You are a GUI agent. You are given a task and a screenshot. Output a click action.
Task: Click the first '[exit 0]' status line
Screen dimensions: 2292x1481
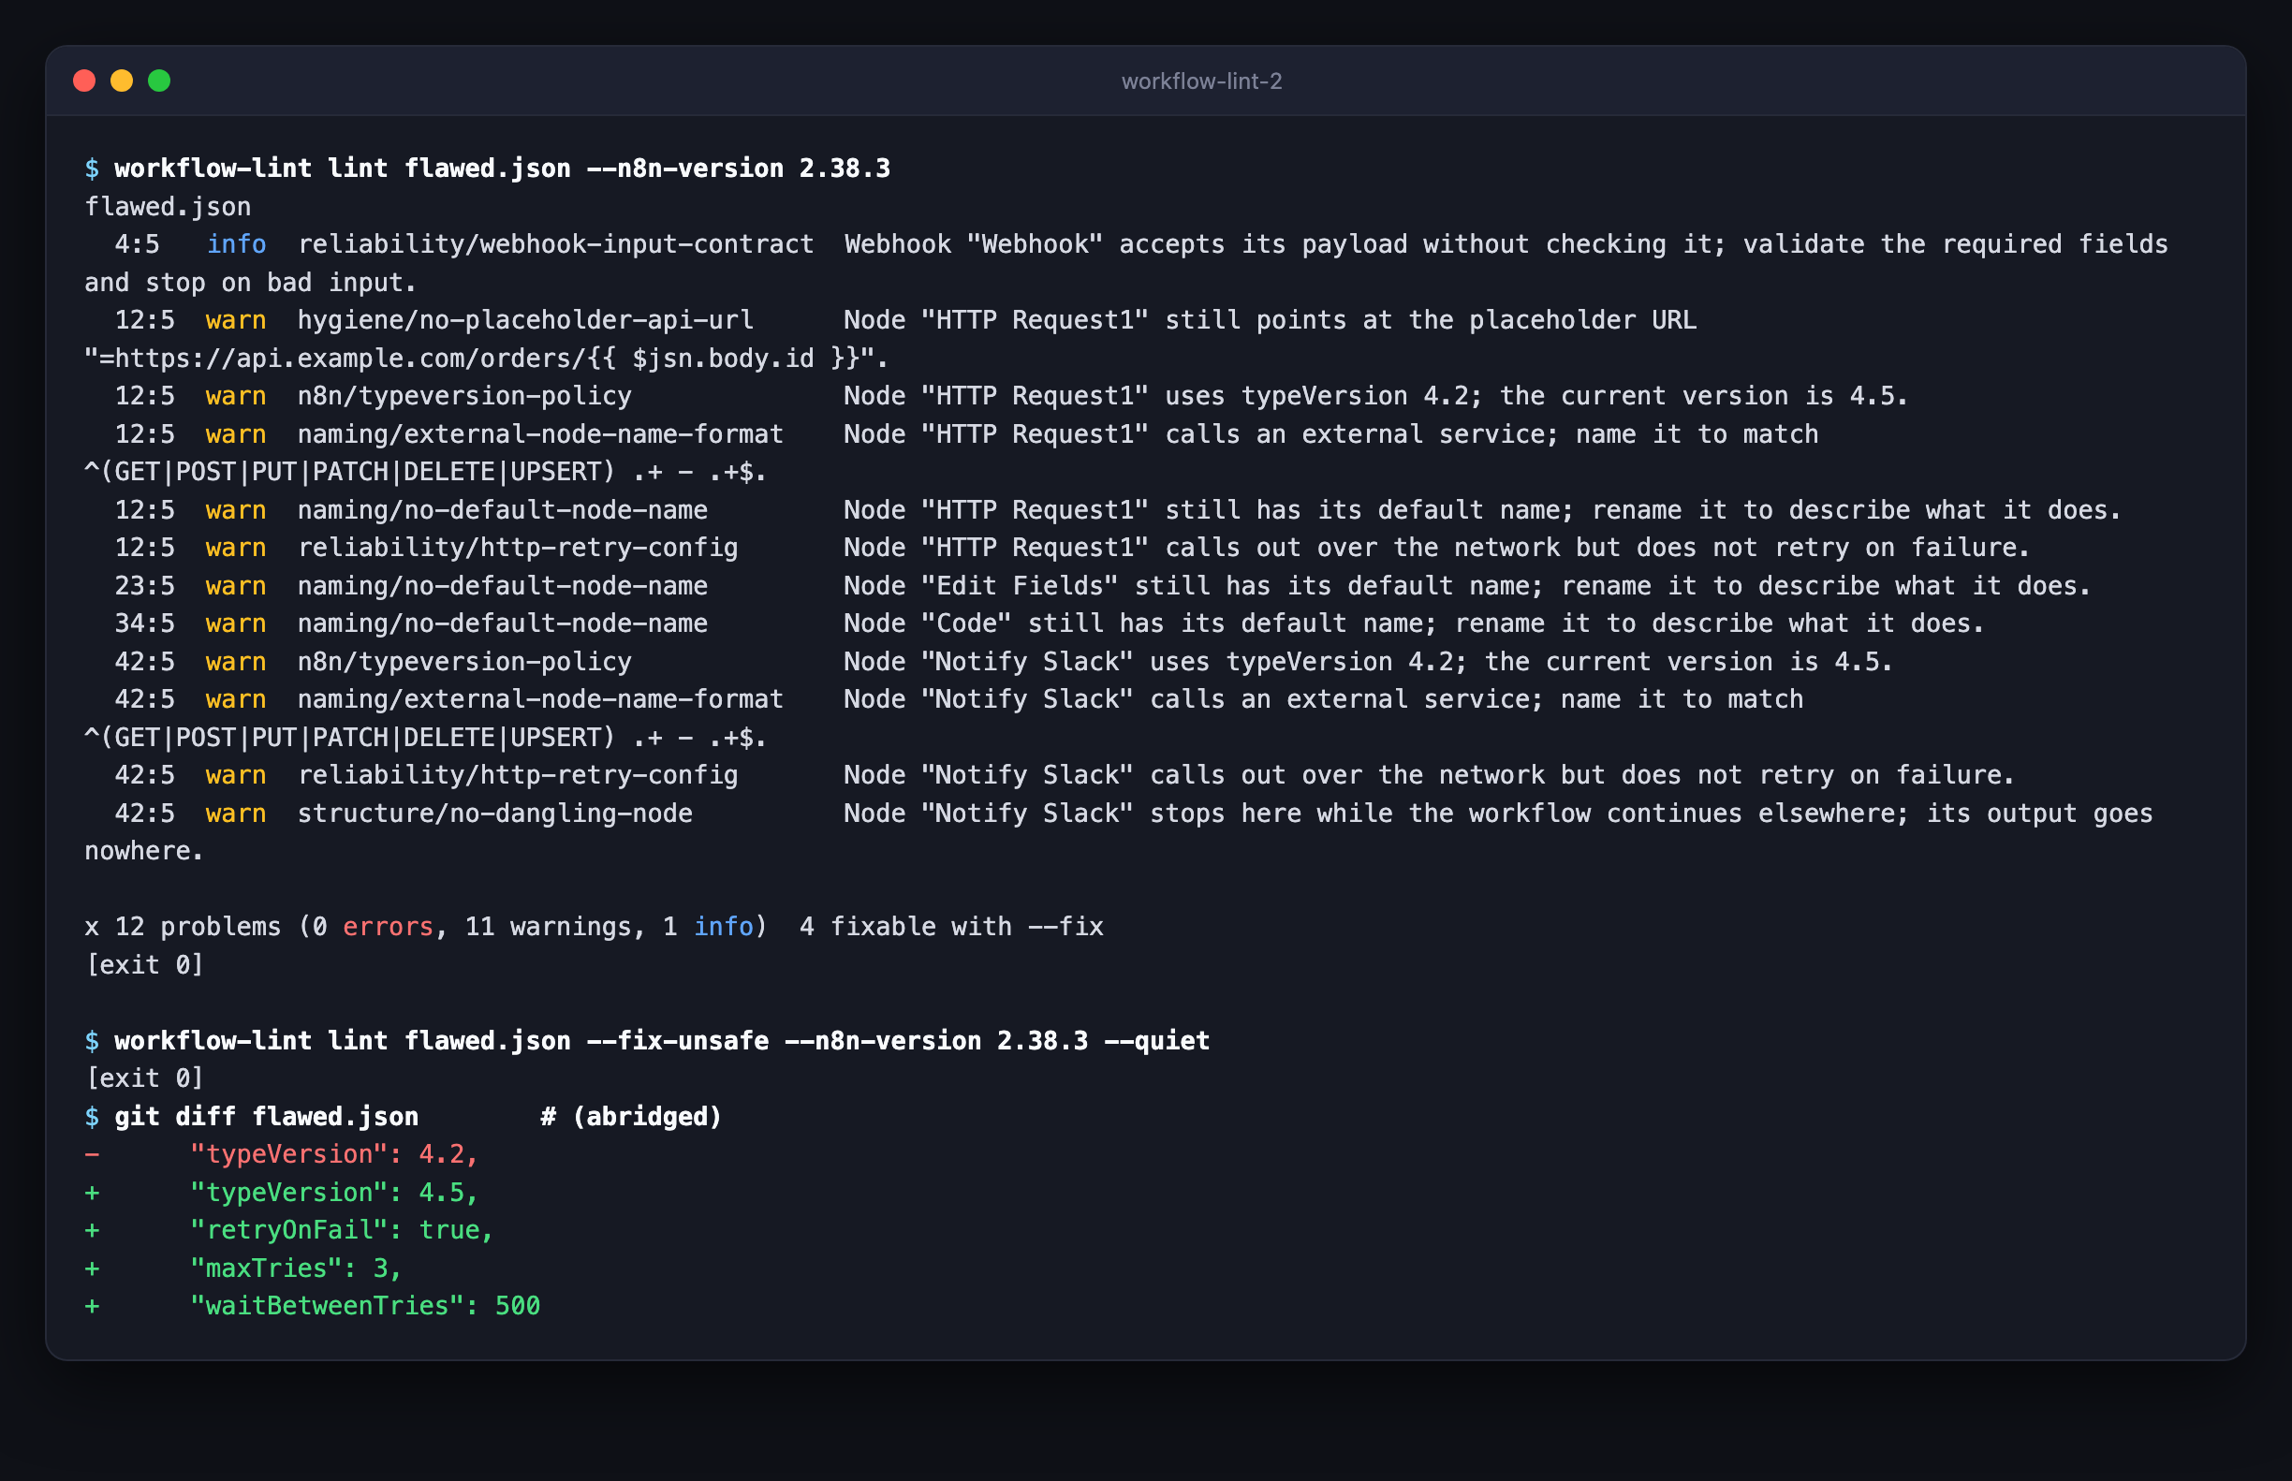[145, 965]
